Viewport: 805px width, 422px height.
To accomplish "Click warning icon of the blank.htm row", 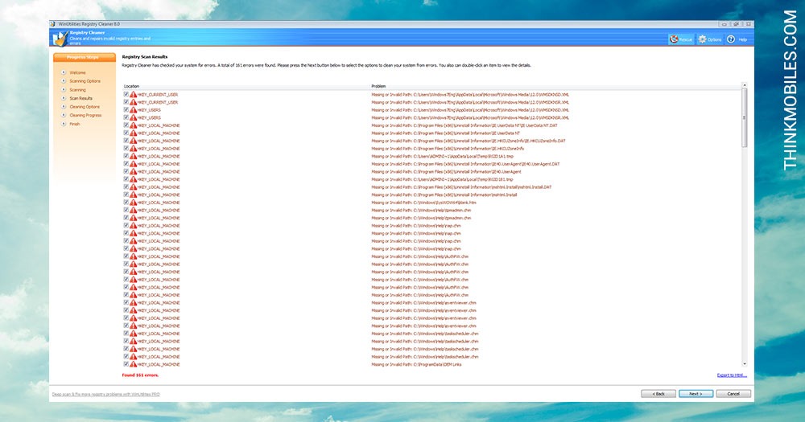I will point(134,202).
